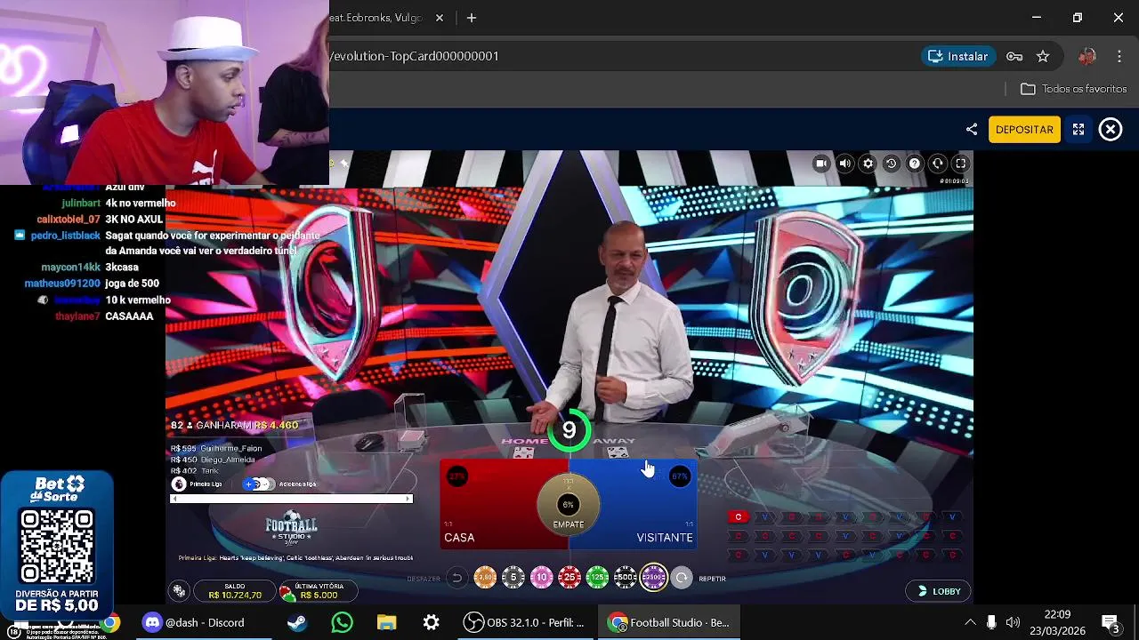This screenshot has width=1139, height=640.
Task: Open the bet history clock icon
Action: point(891,164)
